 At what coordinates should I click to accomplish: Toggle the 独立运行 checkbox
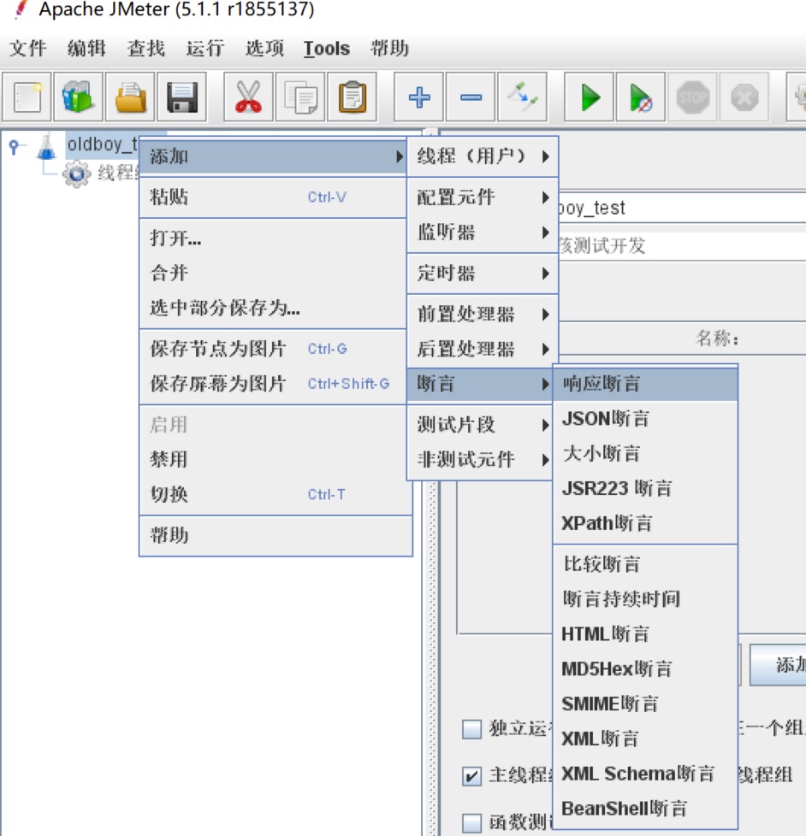point(472,729)
